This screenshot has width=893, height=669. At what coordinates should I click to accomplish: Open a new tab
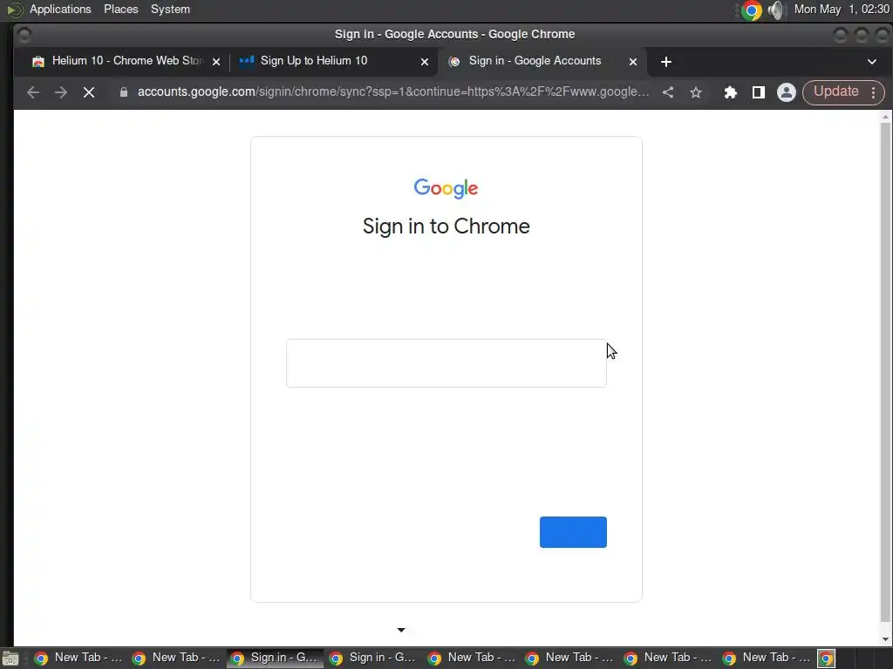(666, 62)
